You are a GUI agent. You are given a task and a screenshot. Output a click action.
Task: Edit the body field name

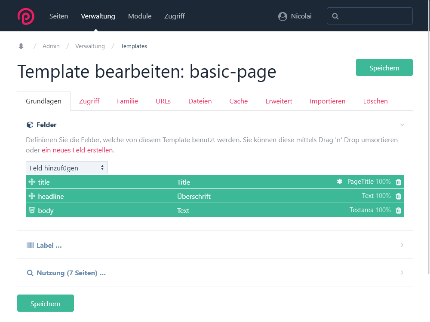[x=46, y=210]
